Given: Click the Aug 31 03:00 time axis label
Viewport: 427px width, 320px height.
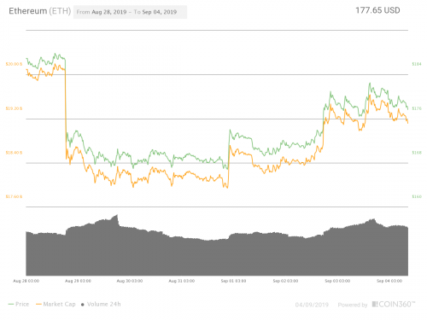Looking at the screenshot, I should (182, 281).
